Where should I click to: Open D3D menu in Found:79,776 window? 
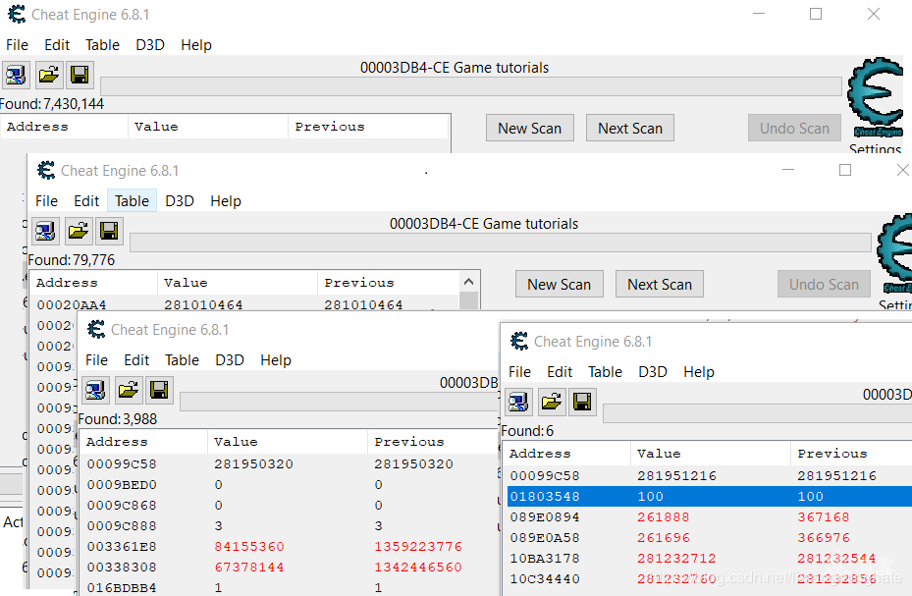point(180,200)
